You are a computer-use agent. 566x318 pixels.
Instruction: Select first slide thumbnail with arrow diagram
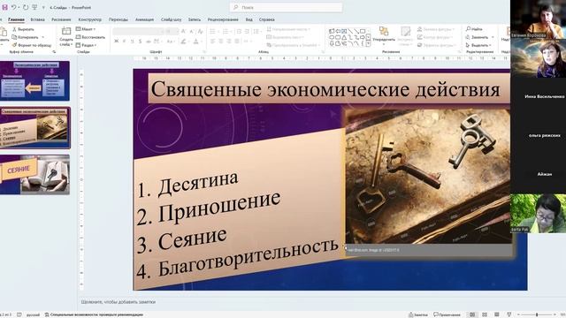pyautogui.click(x=34, y=80)
